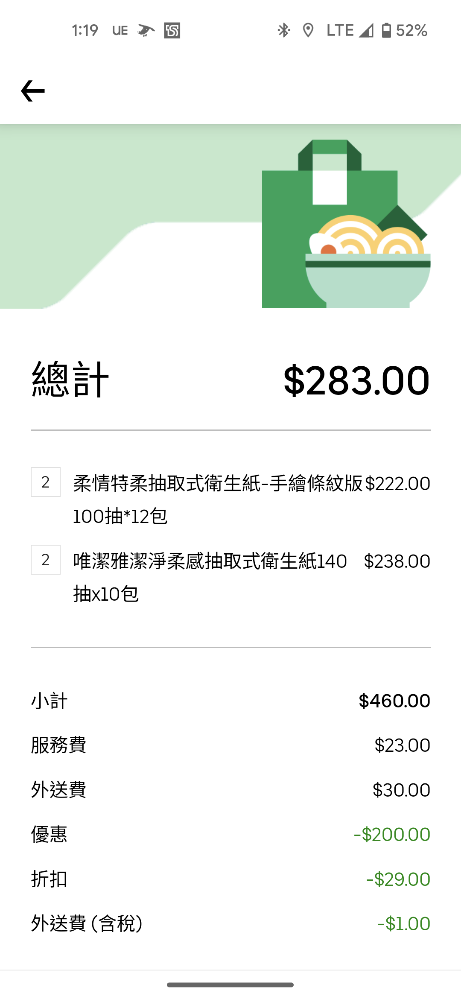Tap the quantity box of 柔情特柔 tissue item
This screenshot has width=461, height=999.
[x=46, y=482]
